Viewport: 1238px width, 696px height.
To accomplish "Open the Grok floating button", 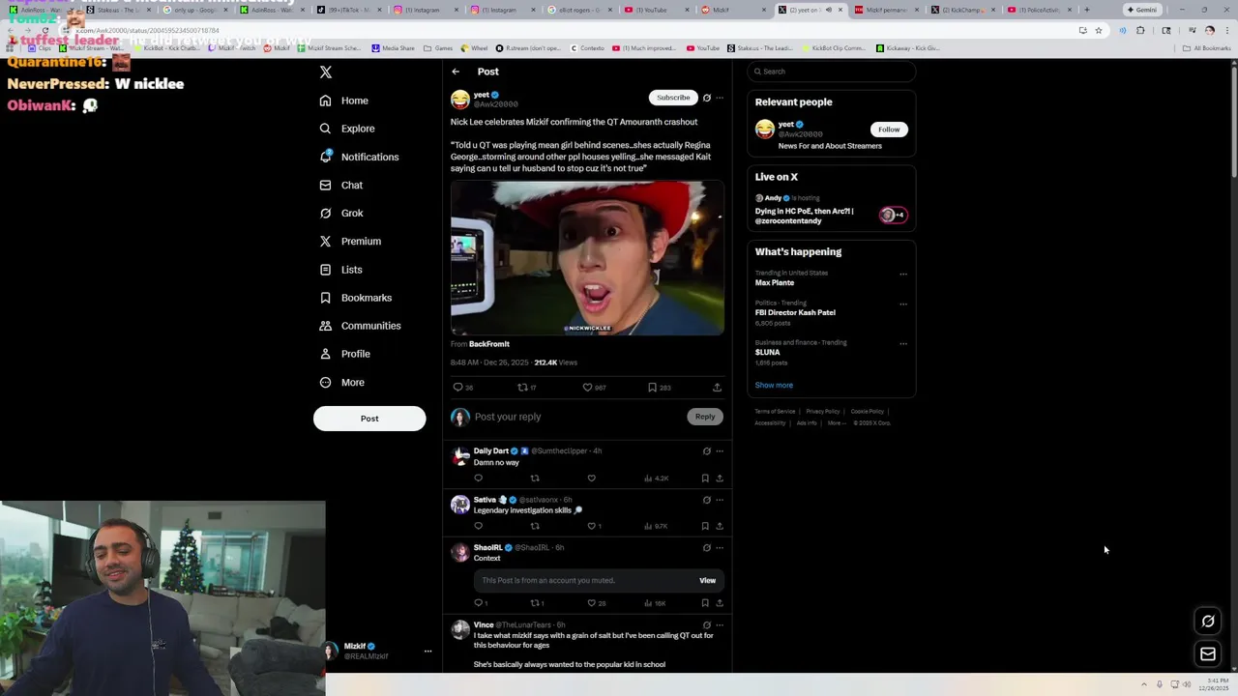I will tap(1208, 622).
